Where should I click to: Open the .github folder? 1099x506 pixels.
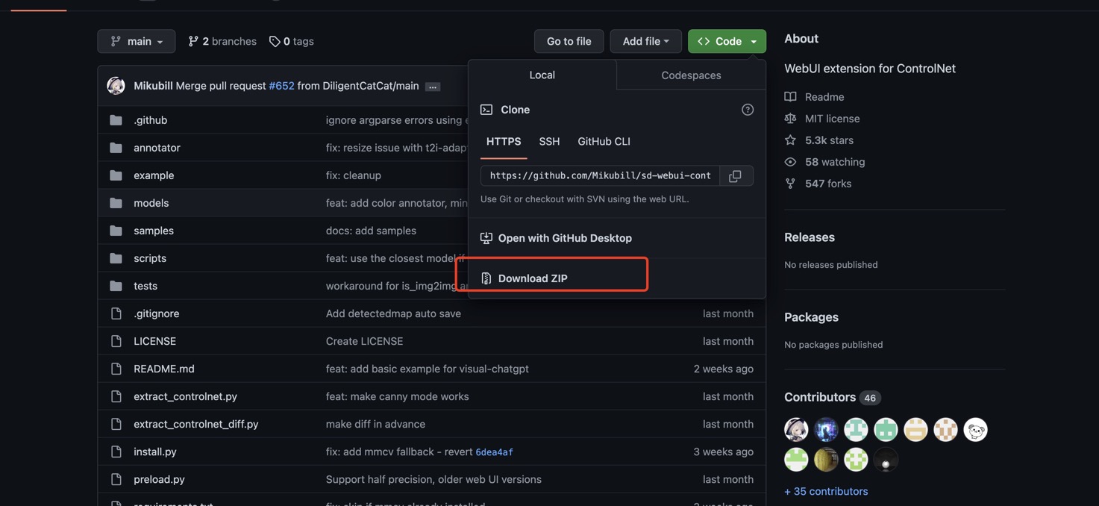150,120
